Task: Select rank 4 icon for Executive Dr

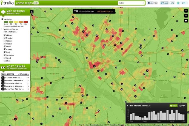Action: pyautogui.click(x=3, y=86)
